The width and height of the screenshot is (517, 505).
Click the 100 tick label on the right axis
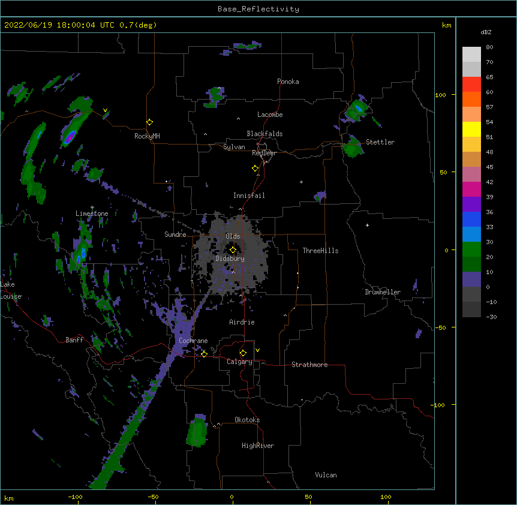click(440, 95)
